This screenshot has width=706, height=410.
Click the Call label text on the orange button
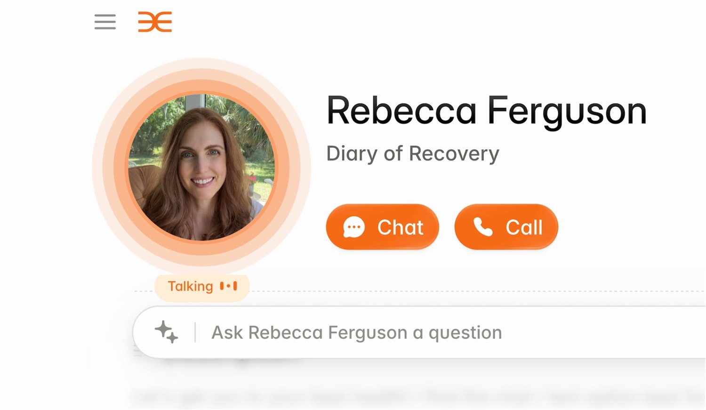coord(524,227)
